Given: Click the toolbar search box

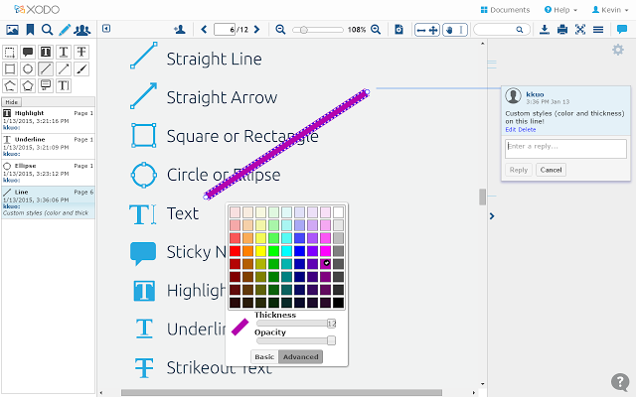Looking at the screenshot, I should point(501,30).
